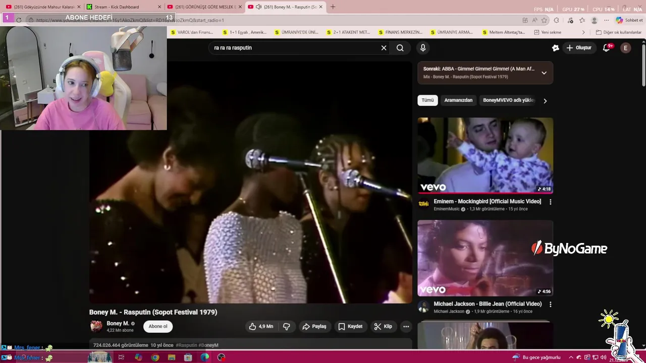Image resolution: width=646 pixels, height=363 pixels.
Task: Open the Yeni sekme bookmark
Action: 548,32
